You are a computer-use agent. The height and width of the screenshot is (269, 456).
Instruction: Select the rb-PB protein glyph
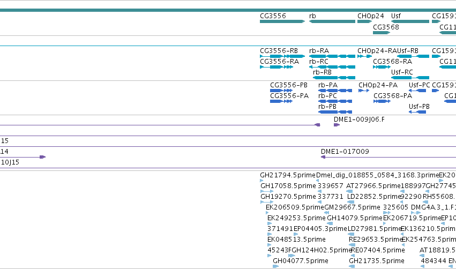(335, 112)
